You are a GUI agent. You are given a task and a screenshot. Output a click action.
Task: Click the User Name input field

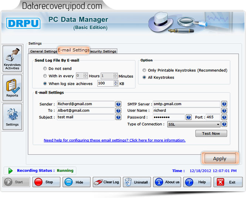pyautogui.click(x=186, y=111)
